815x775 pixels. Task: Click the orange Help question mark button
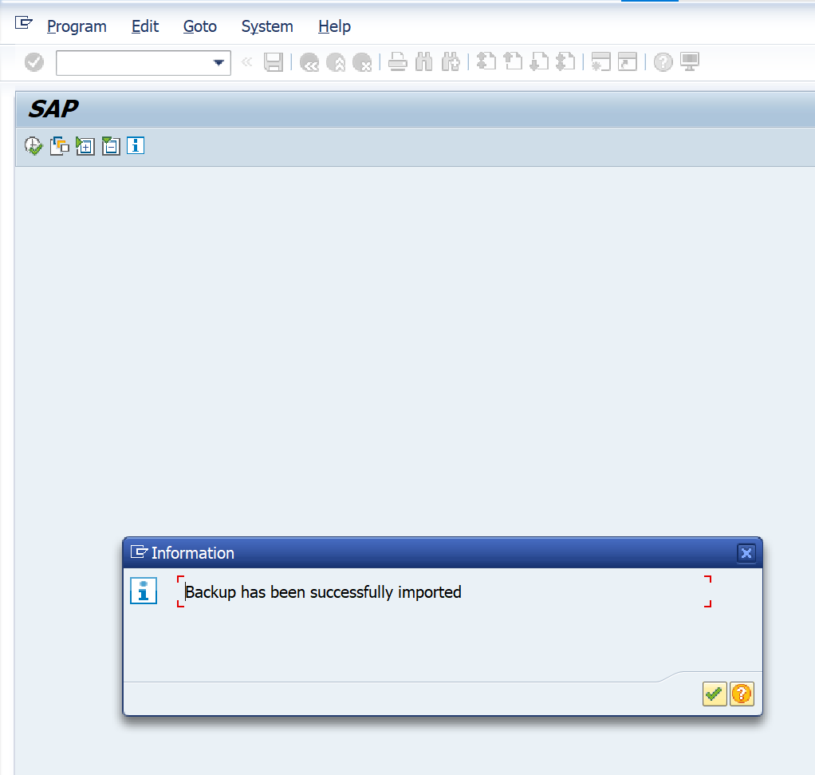point(742,694)
